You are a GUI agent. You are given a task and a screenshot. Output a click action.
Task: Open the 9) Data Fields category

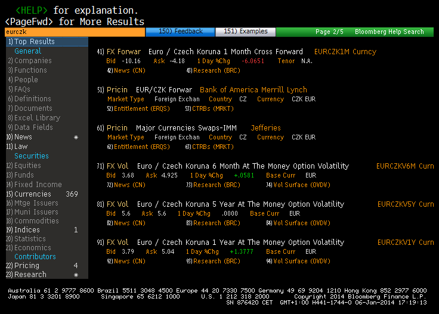point(30,128)
